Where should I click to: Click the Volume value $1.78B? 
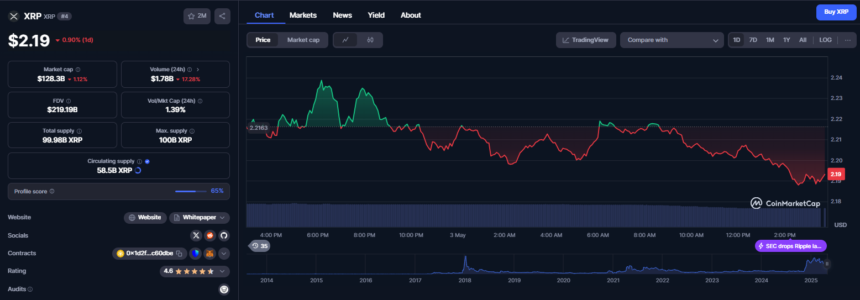pyautogui.click(x=162, y=79)
